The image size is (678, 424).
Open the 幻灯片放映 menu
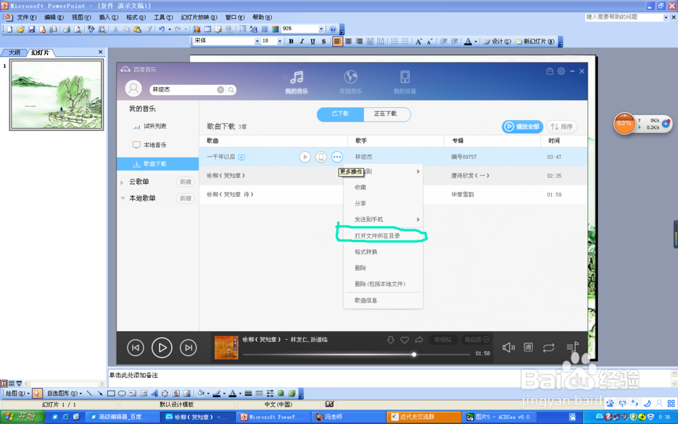(x=199, y=18)
